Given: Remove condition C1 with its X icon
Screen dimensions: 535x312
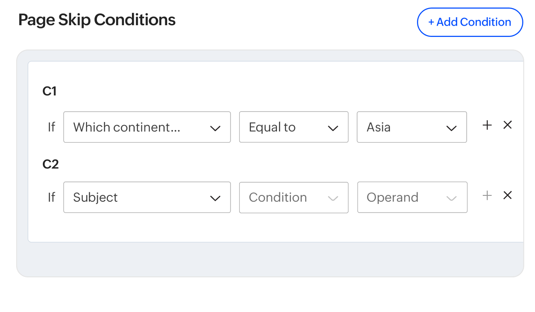Looking at the screenshot, I should (508, 125).
